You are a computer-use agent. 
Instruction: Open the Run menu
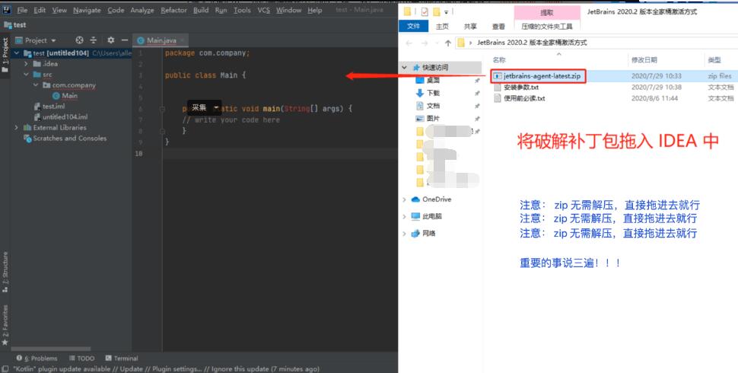(x=221, y=10)
